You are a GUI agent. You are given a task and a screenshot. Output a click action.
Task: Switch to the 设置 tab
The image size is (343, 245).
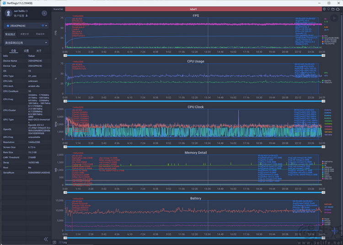tap(26, 51)
